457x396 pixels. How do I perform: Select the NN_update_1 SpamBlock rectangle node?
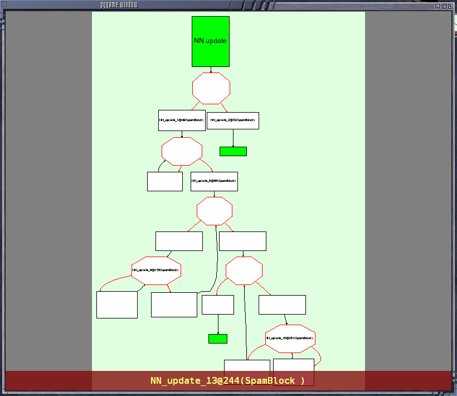[x=182, y=120]
